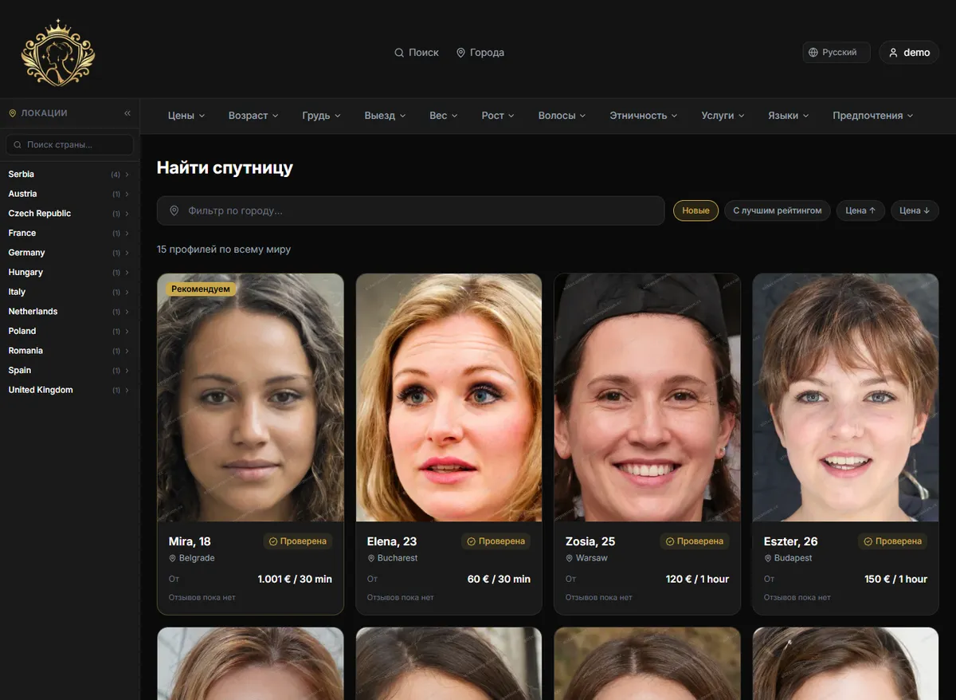The width and height of the screenshot is (956, 700).
Task: Open the Рост filter dropdown
Action: tap(498, 116)
